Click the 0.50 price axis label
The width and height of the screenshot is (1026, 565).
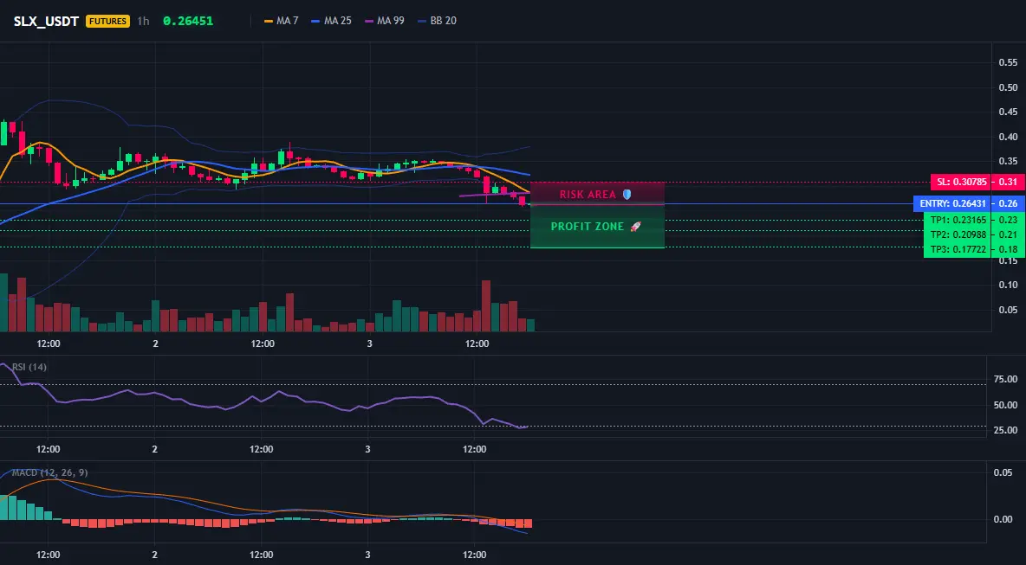pos(1008,87)
